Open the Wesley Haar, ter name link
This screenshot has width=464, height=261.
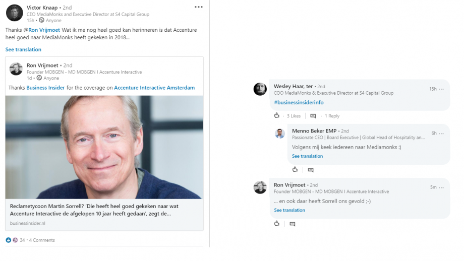(x=293, y=86)
